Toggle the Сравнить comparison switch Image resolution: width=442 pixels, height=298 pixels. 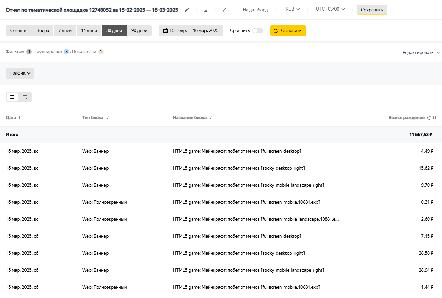pos(258,31)
